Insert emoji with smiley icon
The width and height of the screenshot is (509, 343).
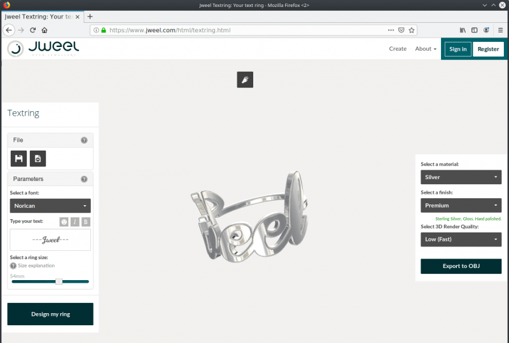click(x=64, y=222)
